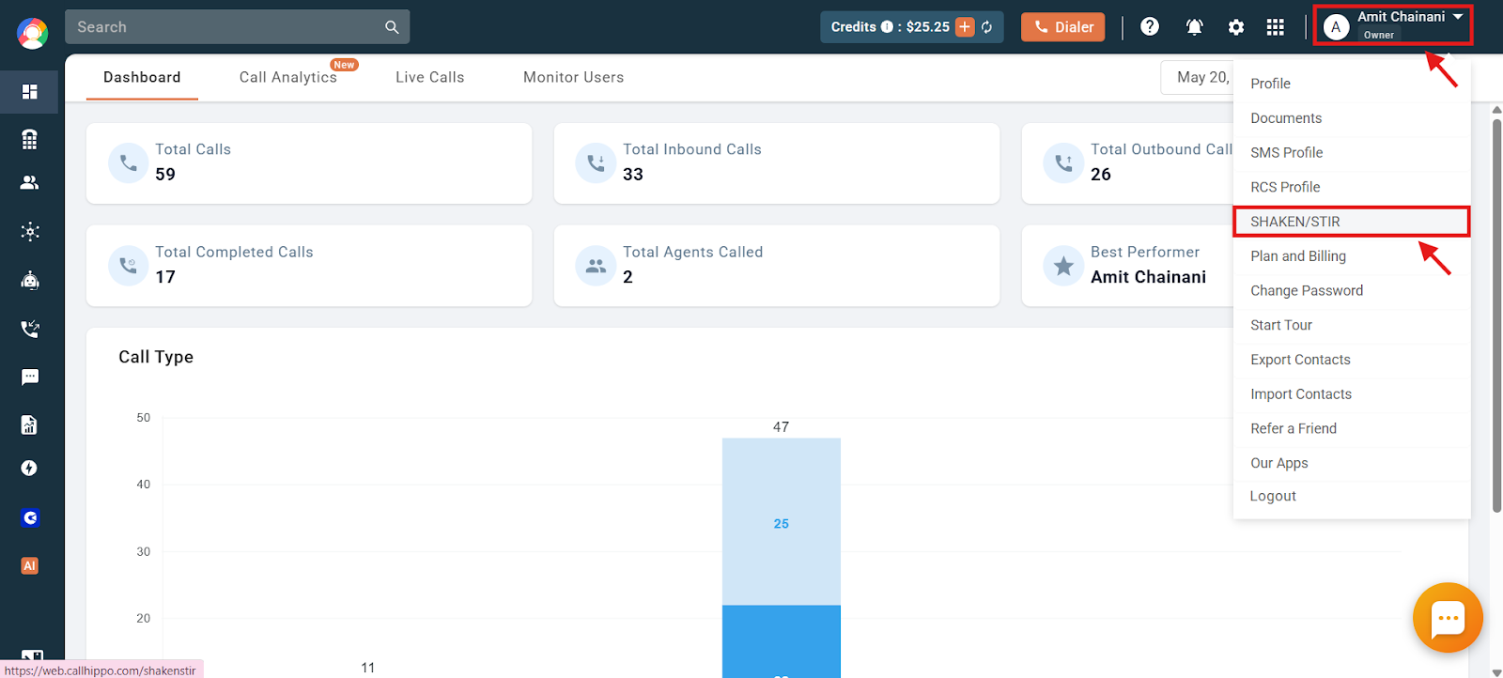1503x678 pixels.
Task: Switch to the Call Analytics tab
Action: pyautogui.click(x=288, y=77)
